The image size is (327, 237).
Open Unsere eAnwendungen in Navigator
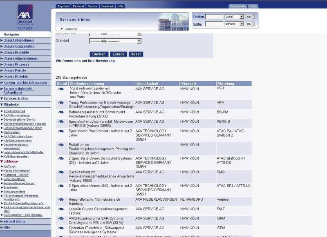point(21,58)
